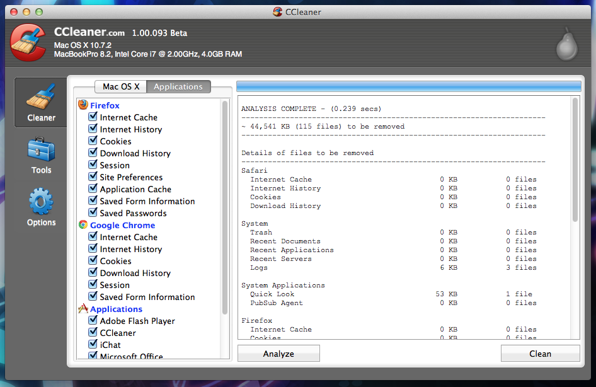
Task: Uncheck Firefox Session
Action: click(x=93, y=165)
